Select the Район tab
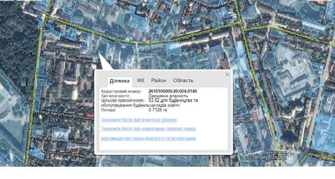The height and width of the screenshot is (179, 335). pyautogui.click(x=159, y=81)
